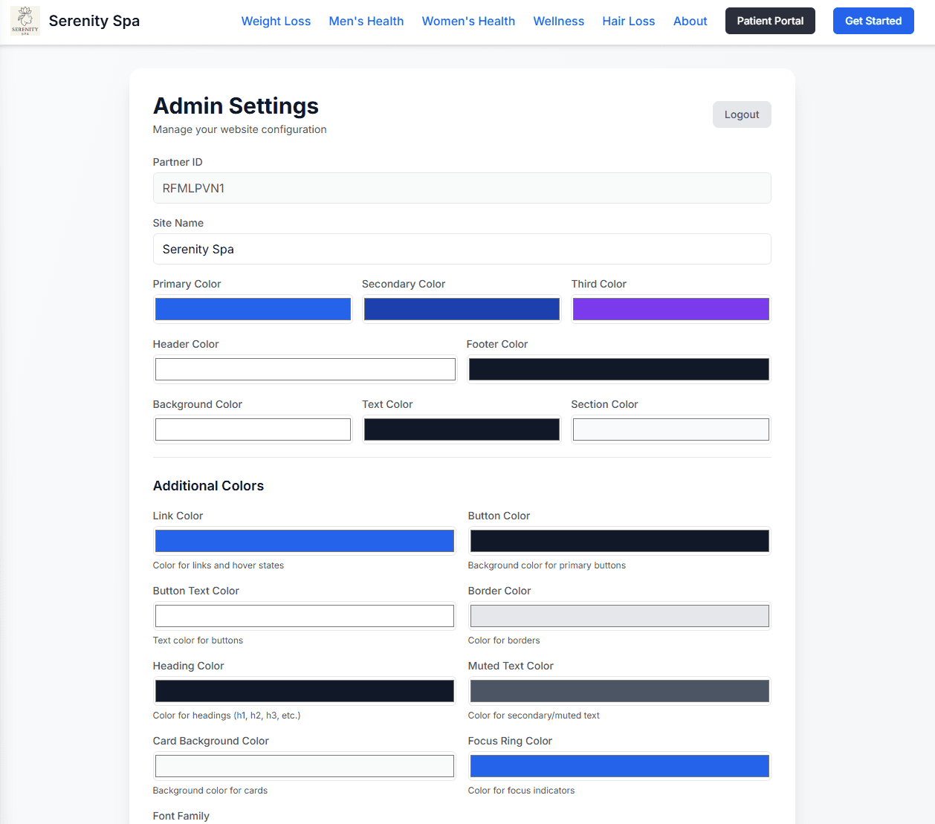Click the Site Name input field
This screenshot has height=824, width=935.
[462, 249]
